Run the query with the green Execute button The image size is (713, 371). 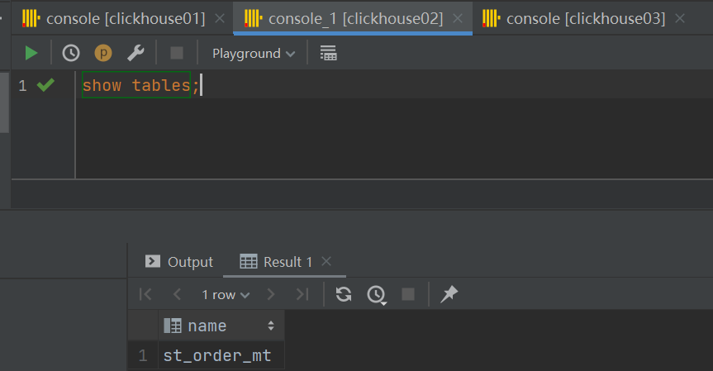pos(31,53)
